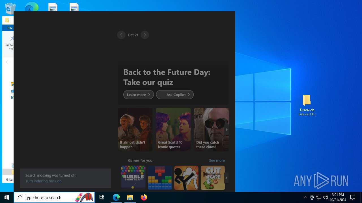
Task: Open the Windows Start menu
Action: (7, 197)
